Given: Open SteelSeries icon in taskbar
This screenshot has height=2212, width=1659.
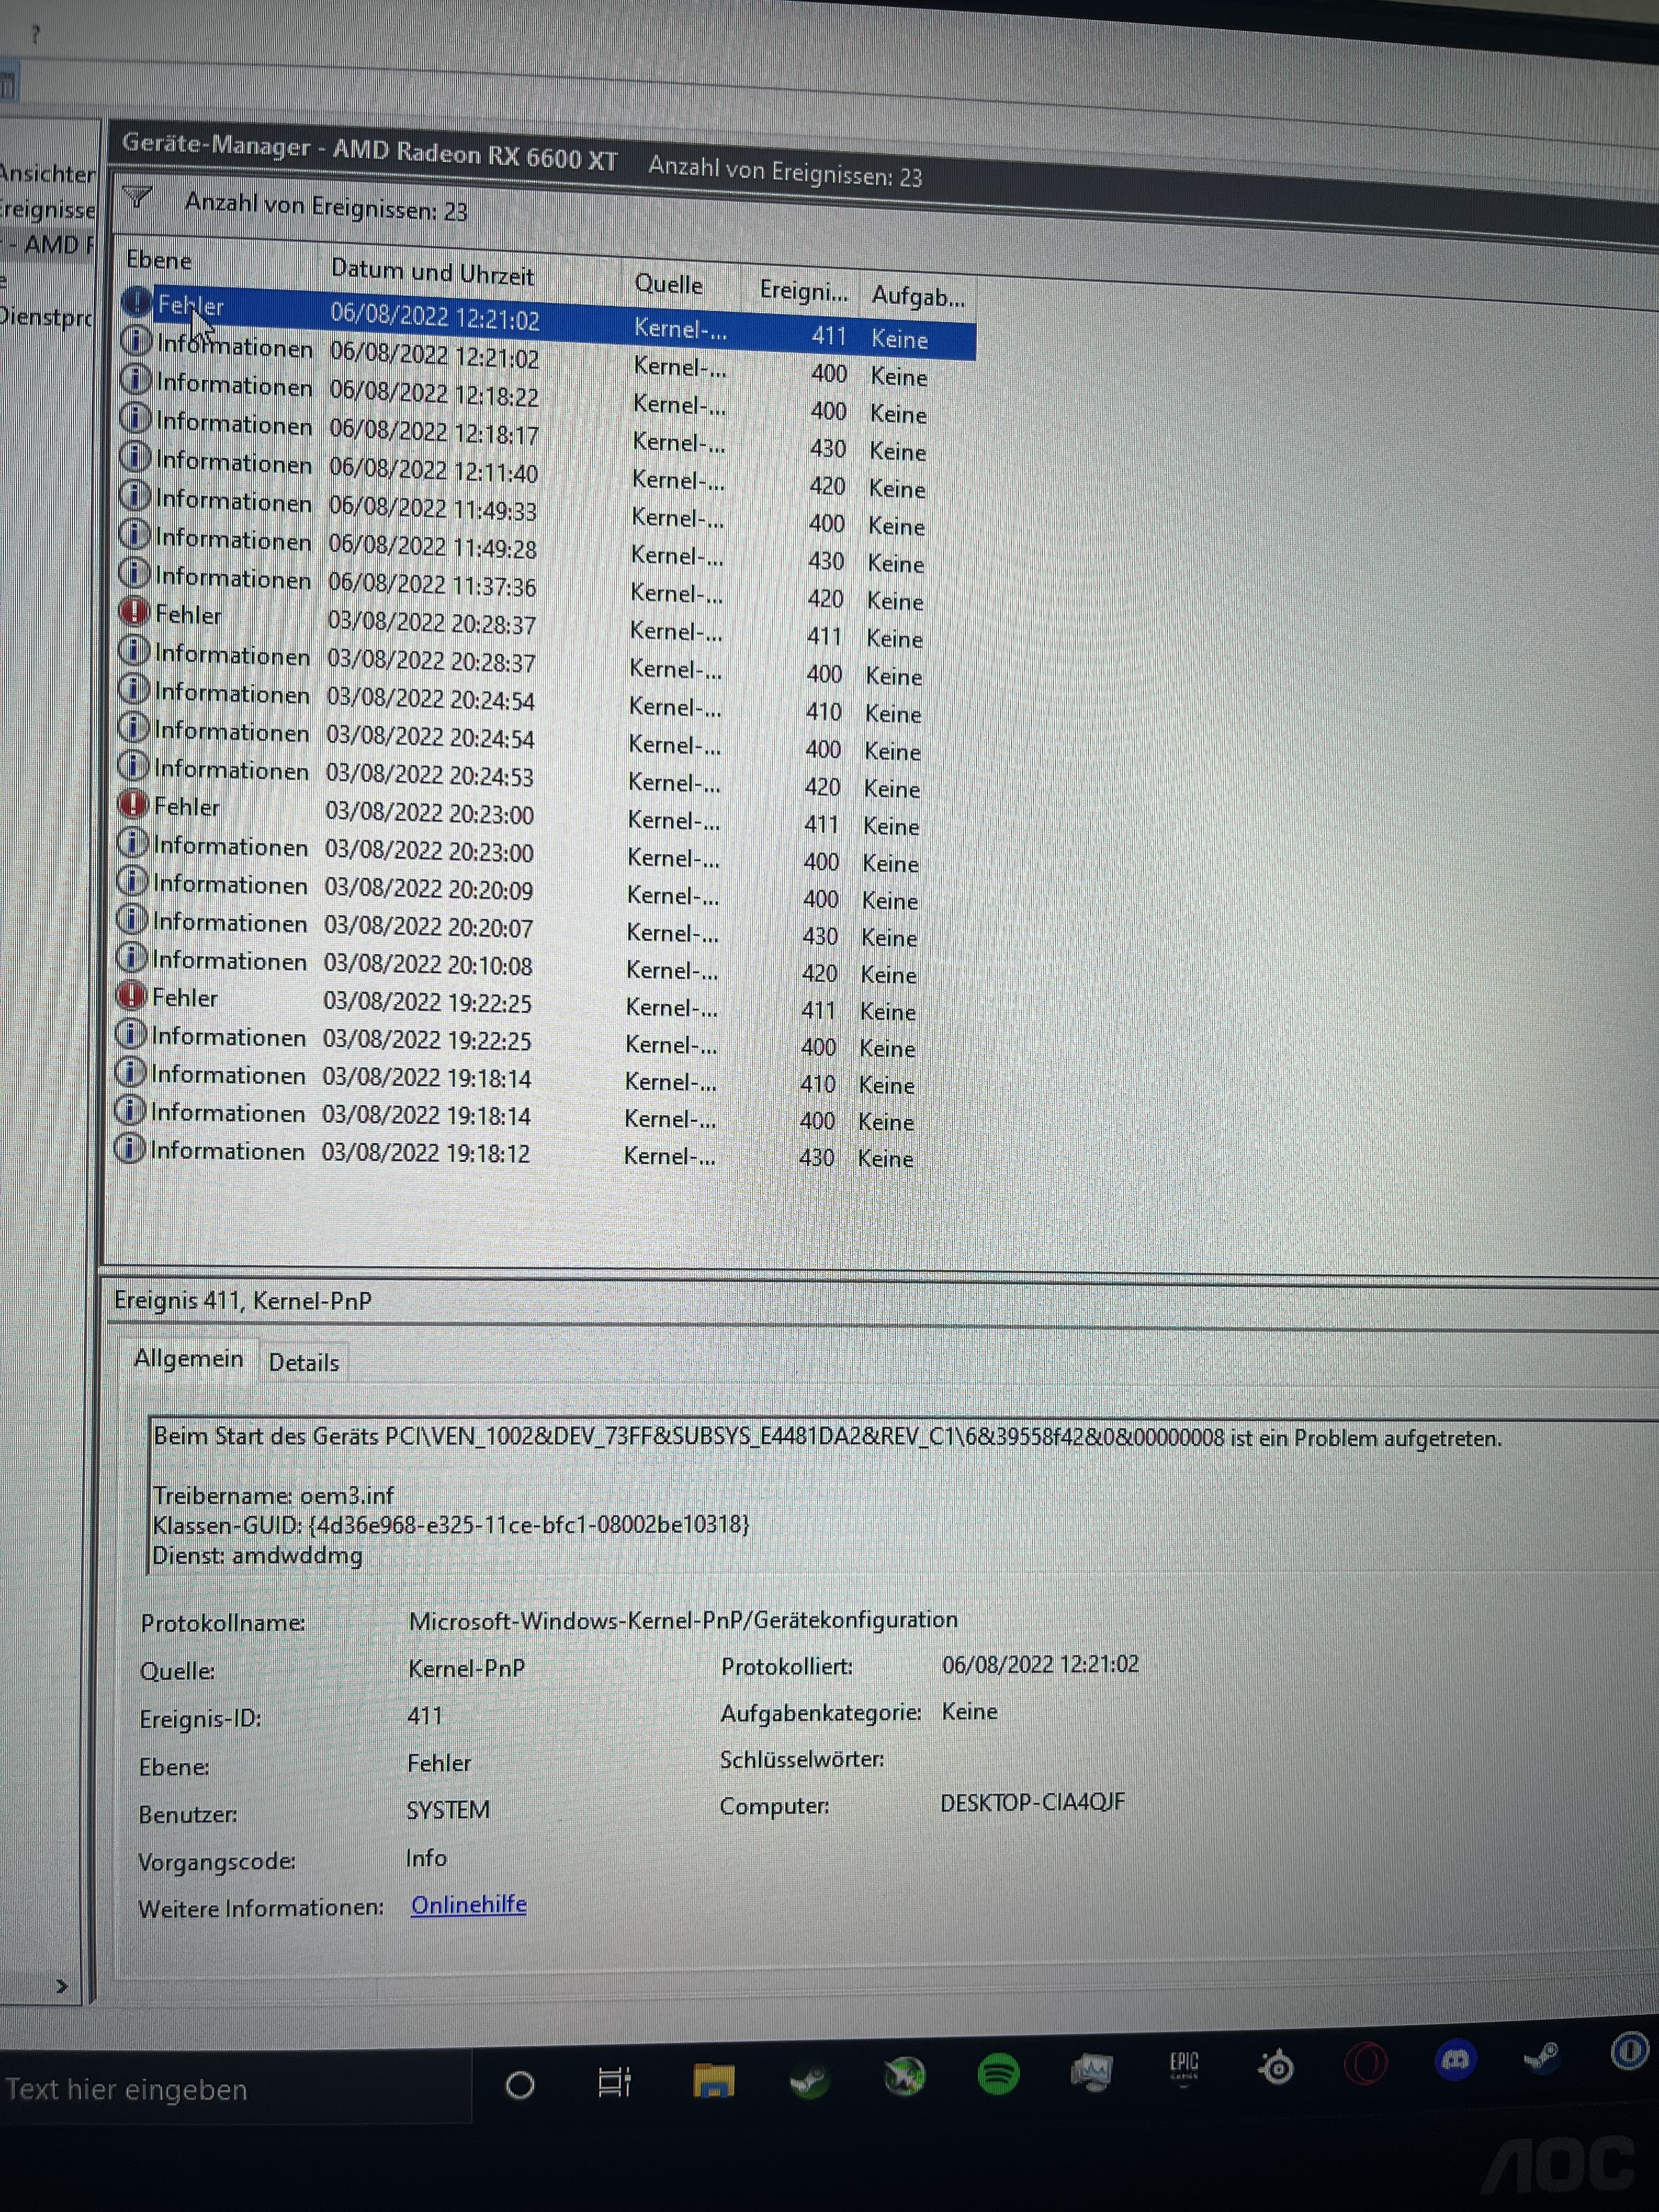Looking at the screenshot, I should [x=1277, y=2066].
